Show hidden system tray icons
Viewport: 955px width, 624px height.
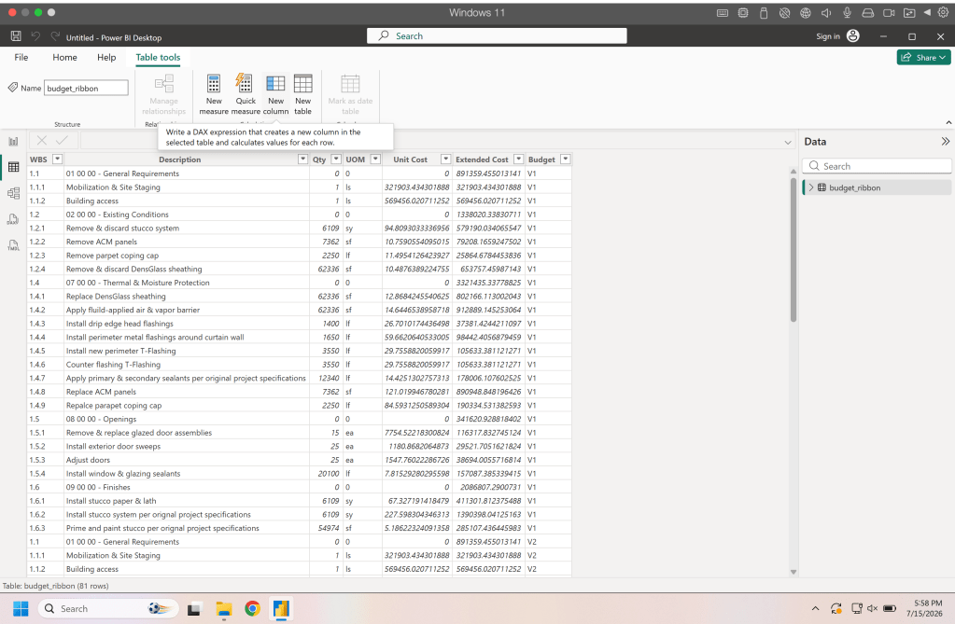815,608
